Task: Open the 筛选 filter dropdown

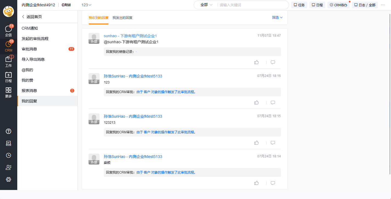Action: 276,17
